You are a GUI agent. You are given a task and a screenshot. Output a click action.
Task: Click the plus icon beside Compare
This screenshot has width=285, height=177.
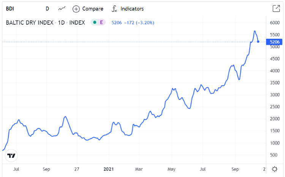point(76,9)
